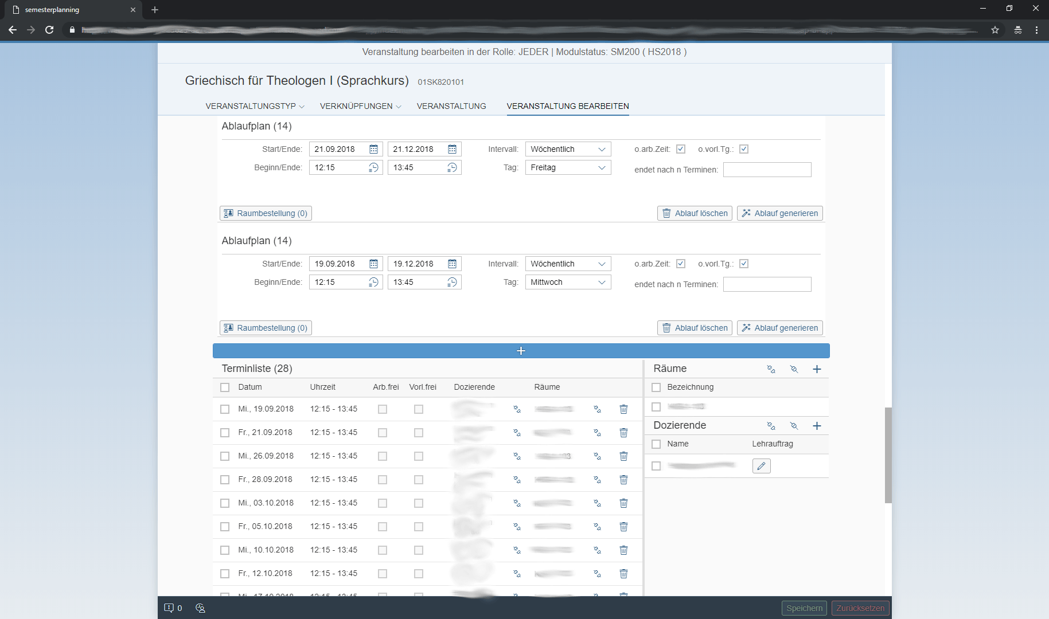The height and width of the screenshot is (619, 1049).
Task: Switch to the VERANSTALTUNG tab
Action: point(451,106)
